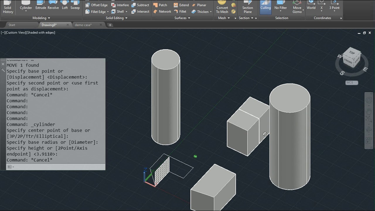Screen dimensions: 375x211
Task: Toggle the Culling selection option
Action: 265,7
